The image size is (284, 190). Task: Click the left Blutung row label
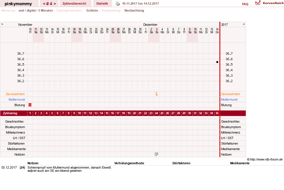click(20, 105)
